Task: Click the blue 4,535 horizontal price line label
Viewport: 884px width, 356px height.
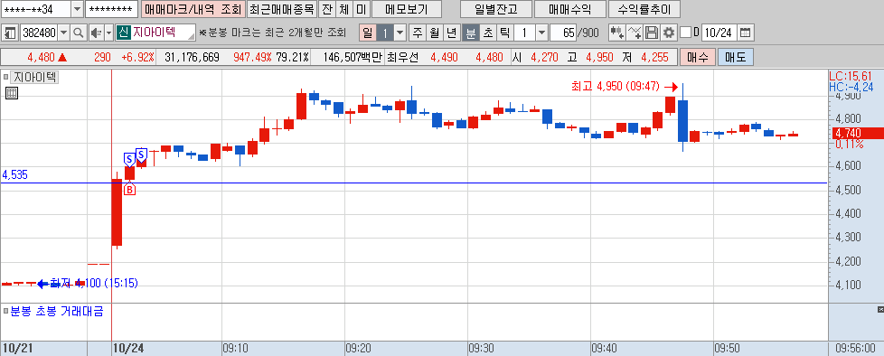Action: [x=14, y=175]
